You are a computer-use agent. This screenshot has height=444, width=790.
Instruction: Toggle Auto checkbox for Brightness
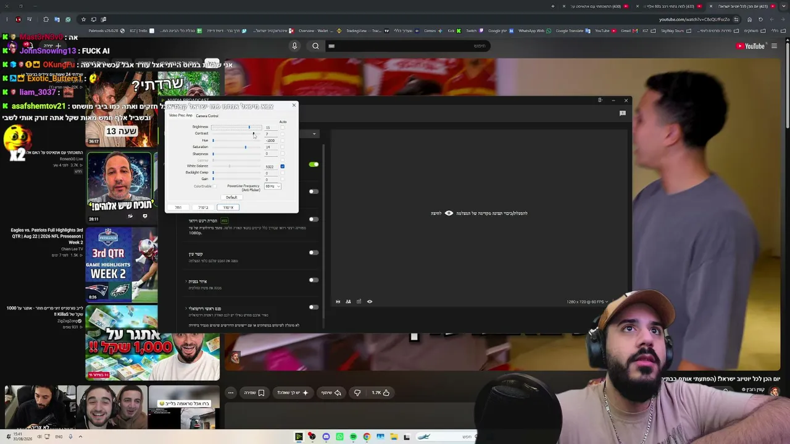[283, 128]
